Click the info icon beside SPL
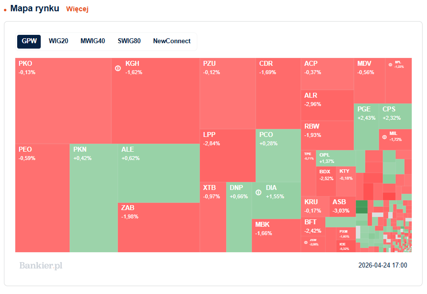Screen dimensions: 427x294 point(390,64)
